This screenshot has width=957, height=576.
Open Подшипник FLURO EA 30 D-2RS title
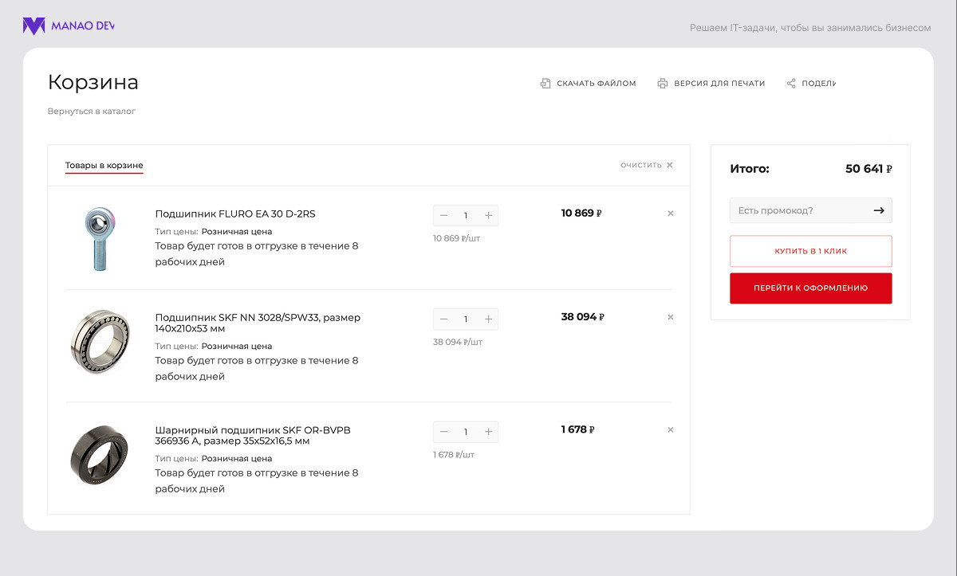tap(235, 214)
